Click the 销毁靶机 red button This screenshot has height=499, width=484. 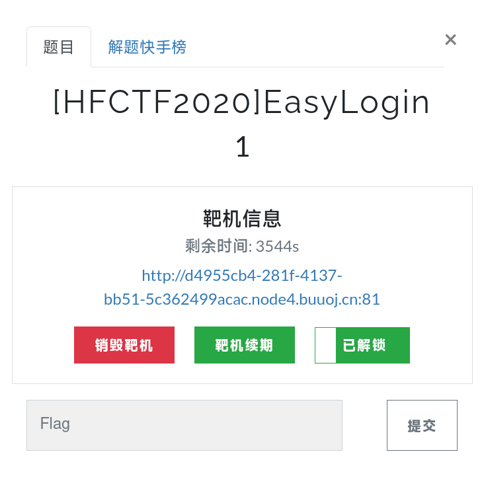[x=124, y=344]
